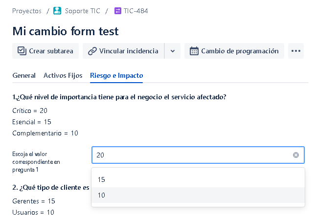Screen dimensions: 316x222
Task: Click the Vincular incidencia chain link icon
Action: point(92,51)
